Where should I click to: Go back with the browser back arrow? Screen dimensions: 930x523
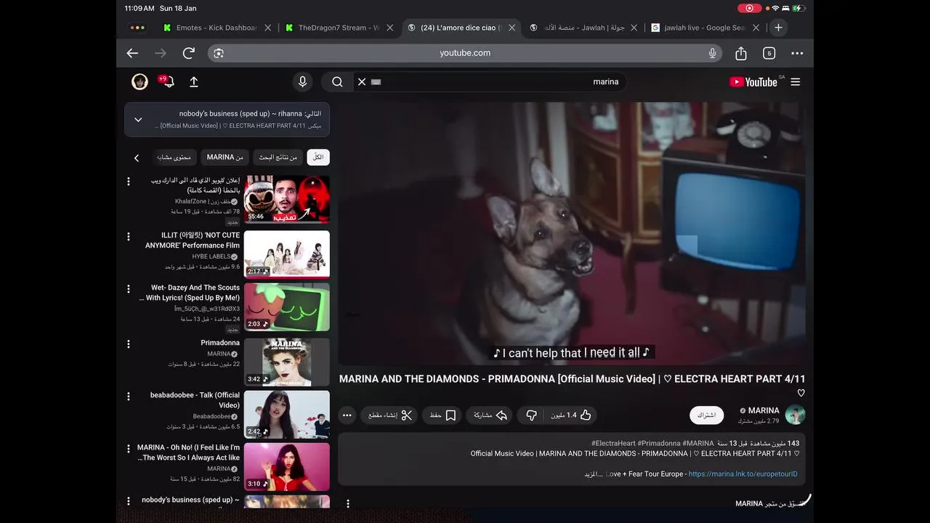tap(132, 53)
